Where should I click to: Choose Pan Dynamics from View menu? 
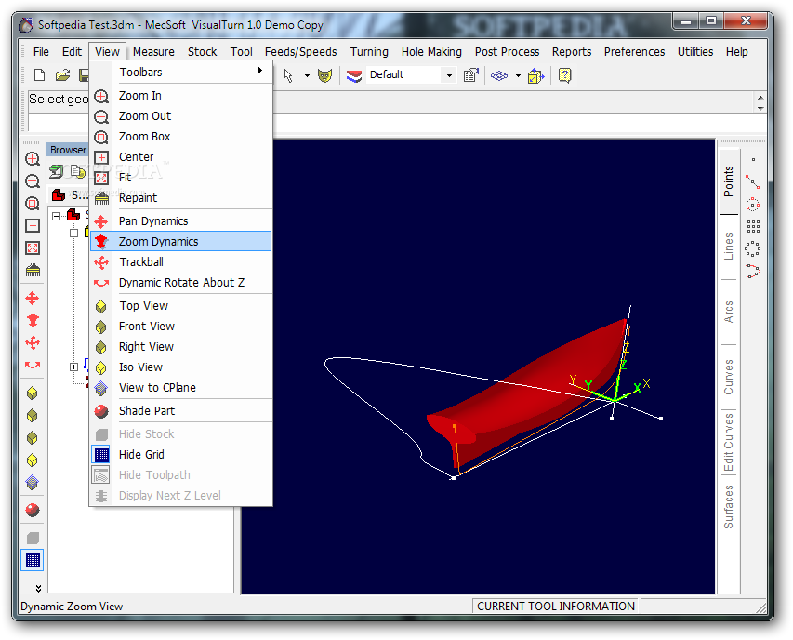pos(181,221)
